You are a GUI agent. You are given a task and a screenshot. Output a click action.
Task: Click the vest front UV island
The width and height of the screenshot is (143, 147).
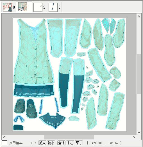[33, 52]
